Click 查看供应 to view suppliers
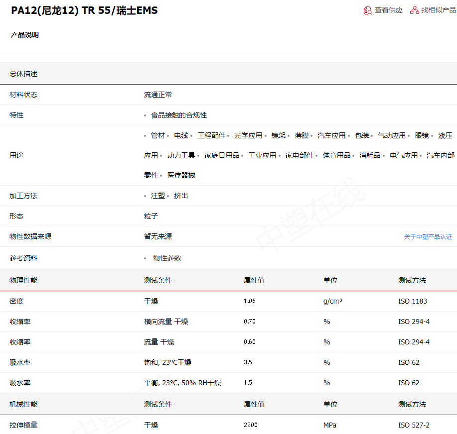457x434 pixels. [x=388, y=10]
